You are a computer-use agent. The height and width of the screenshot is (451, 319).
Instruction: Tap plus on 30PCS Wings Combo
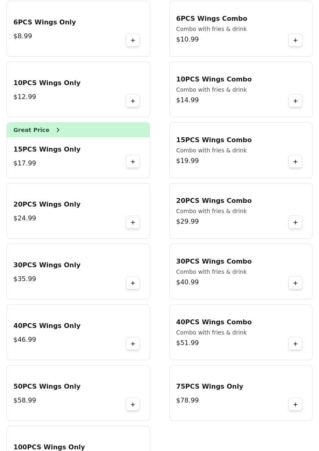coord(295,283)
